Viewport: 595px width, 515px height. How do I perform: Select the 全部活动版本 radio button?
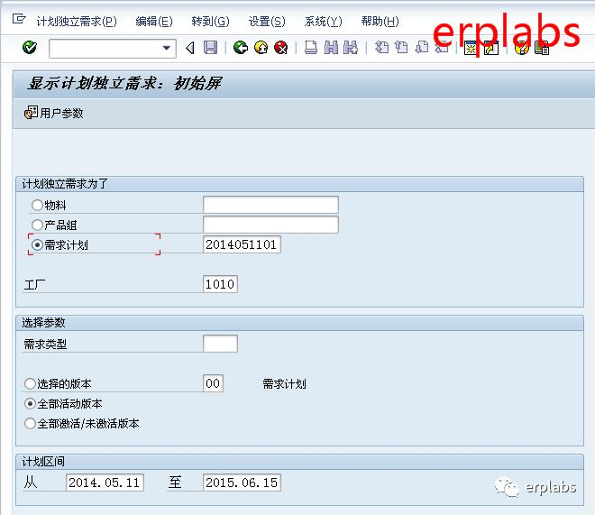(x=30, y=403)
